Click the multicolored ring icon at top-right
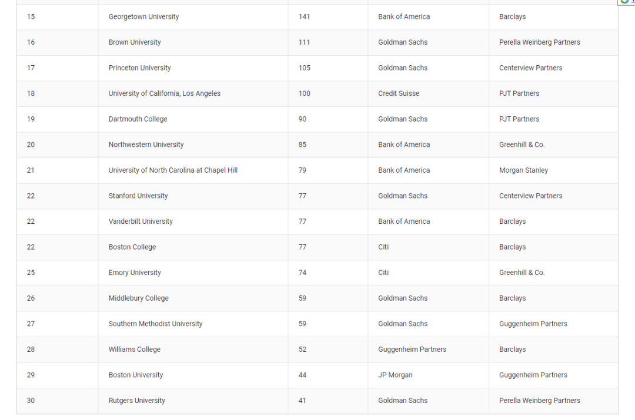 pyautogui.click(x=624, y=1)
